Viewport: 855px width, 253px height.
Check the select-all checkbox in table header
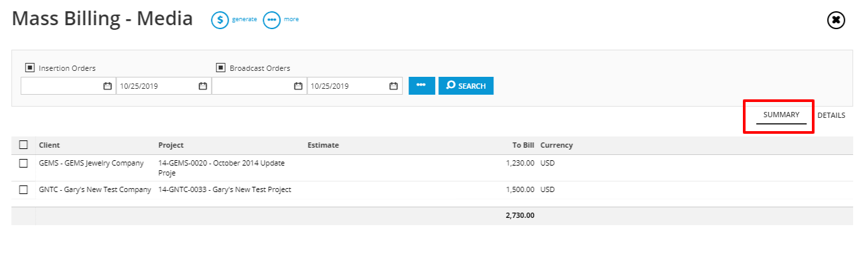24,145
